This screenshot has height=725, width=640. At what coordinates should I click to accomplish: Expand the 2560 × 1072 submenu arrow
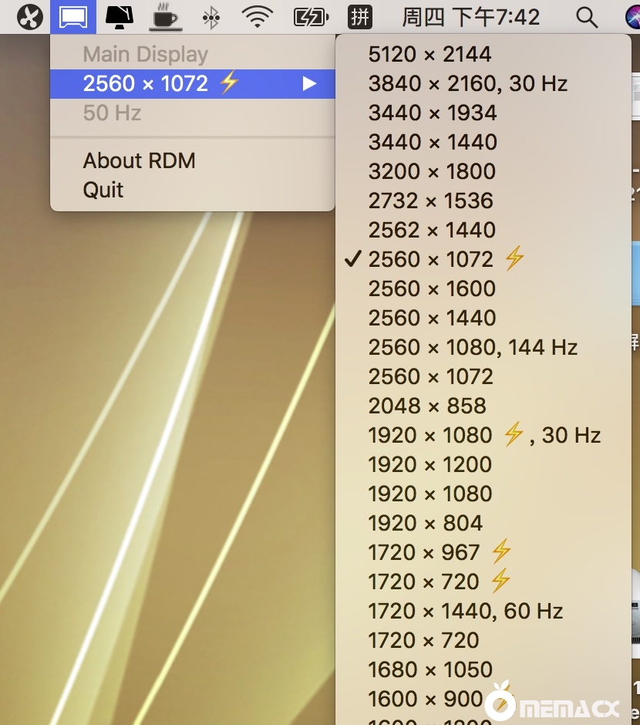click(x=309, y=83)
